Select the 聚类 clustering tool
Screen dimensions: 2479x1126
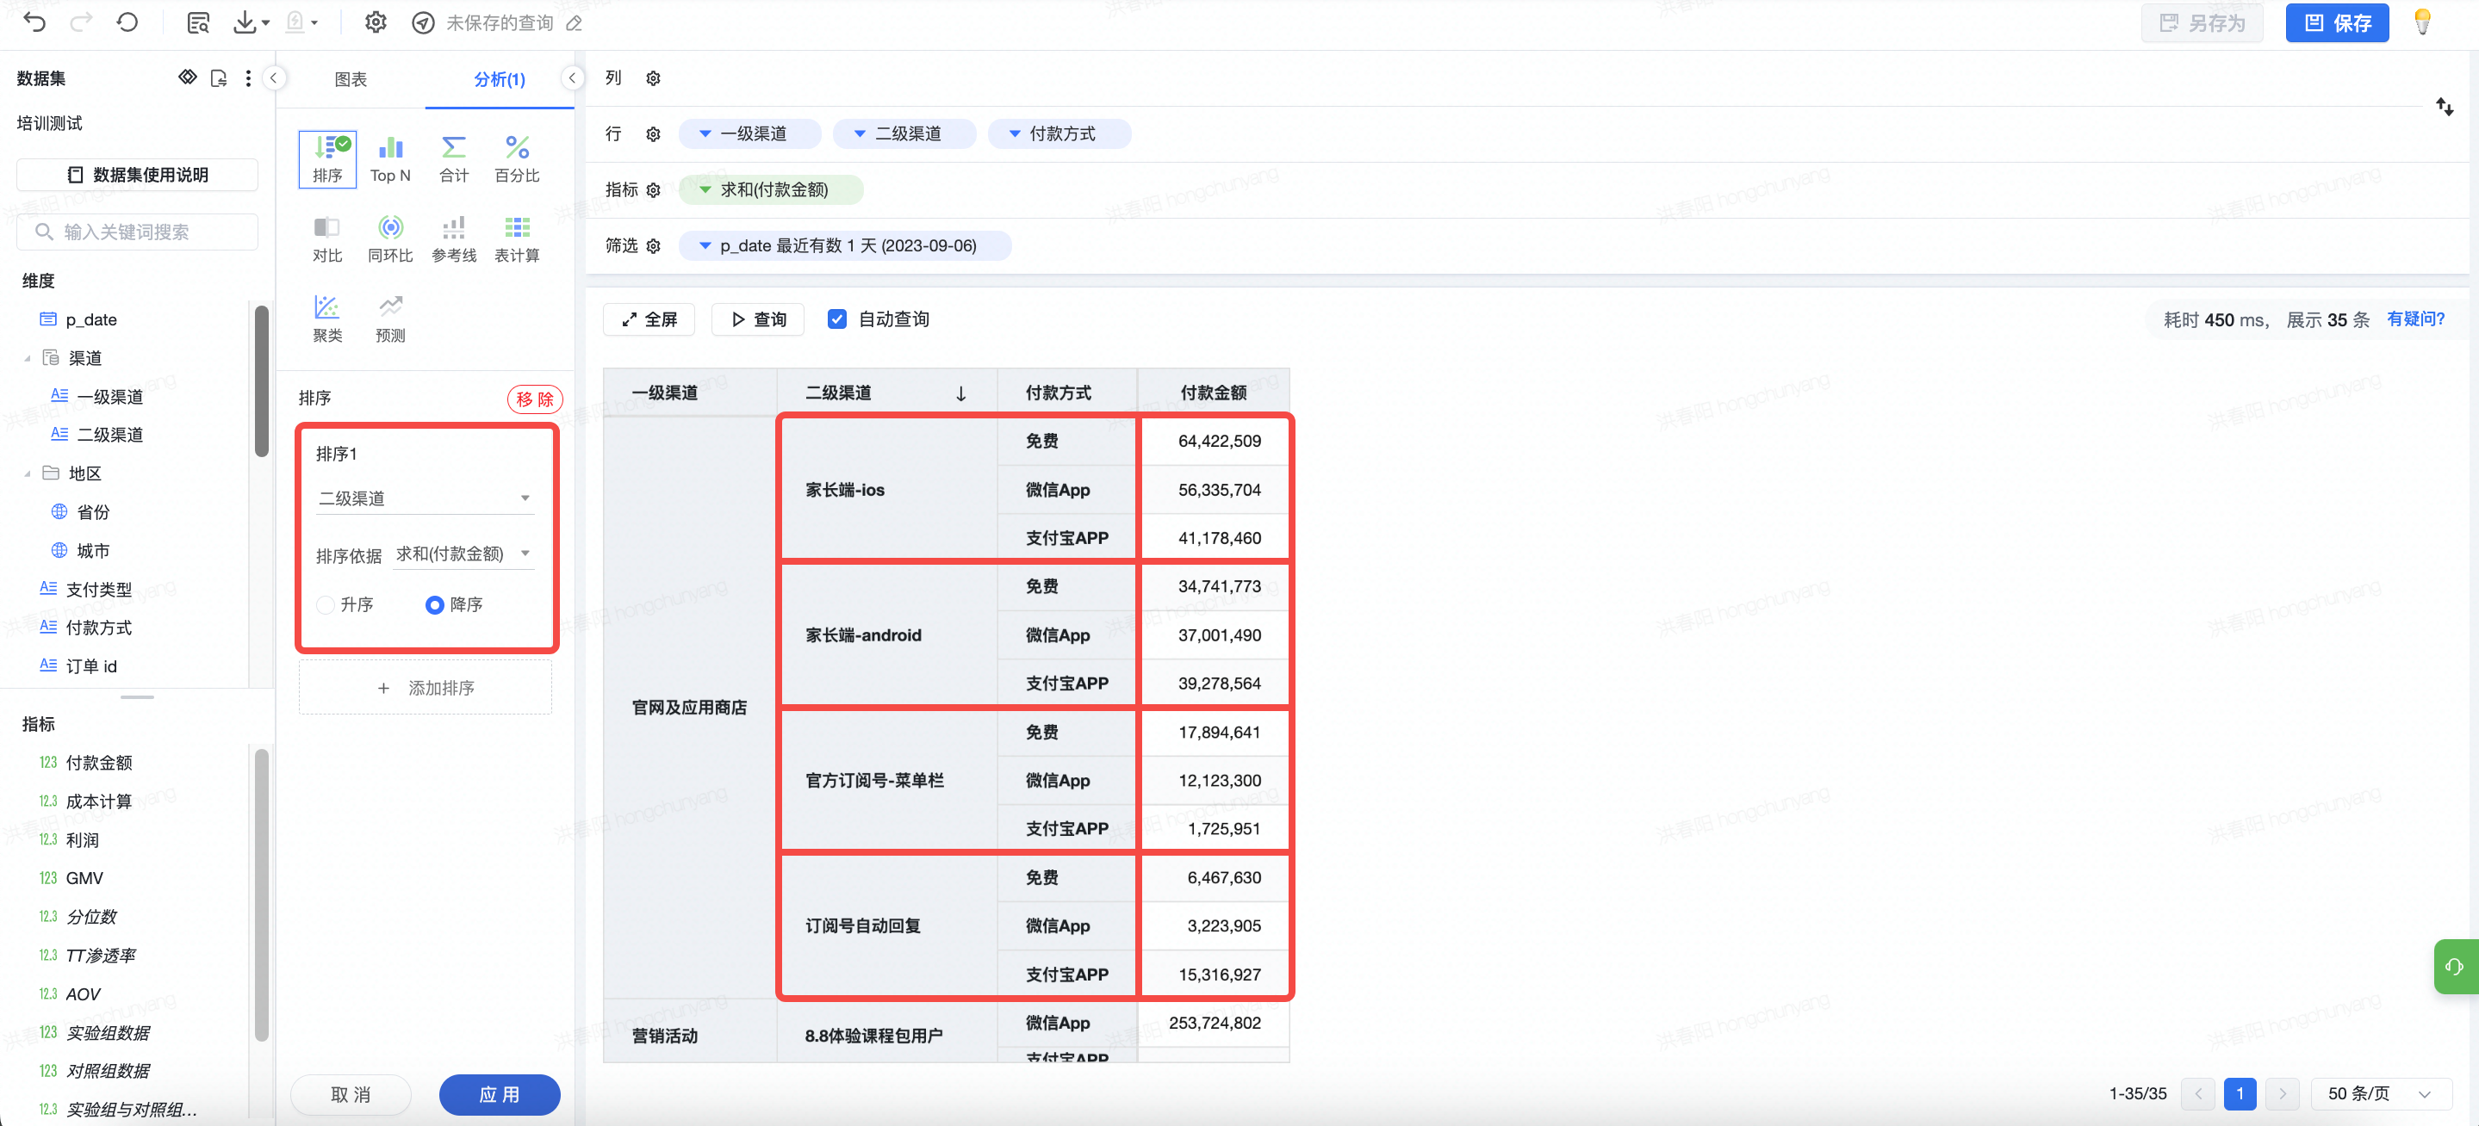[x=327, y=319]
